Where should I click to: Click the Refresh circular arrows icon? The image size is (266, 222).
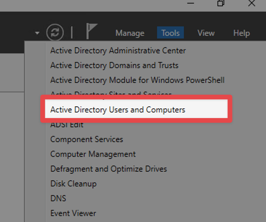point(55,33)
